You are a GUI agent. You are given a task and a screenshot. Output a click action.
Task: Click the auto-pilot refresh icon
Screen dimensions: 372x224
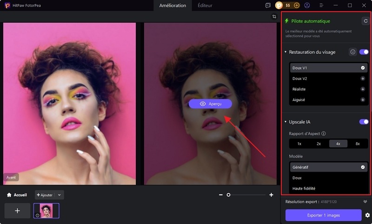[x=365, y=21]
